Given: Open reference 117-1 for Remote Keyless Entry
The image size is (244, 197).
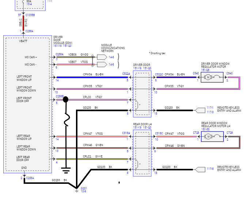Looking at the screenshot, I should 210,108.
